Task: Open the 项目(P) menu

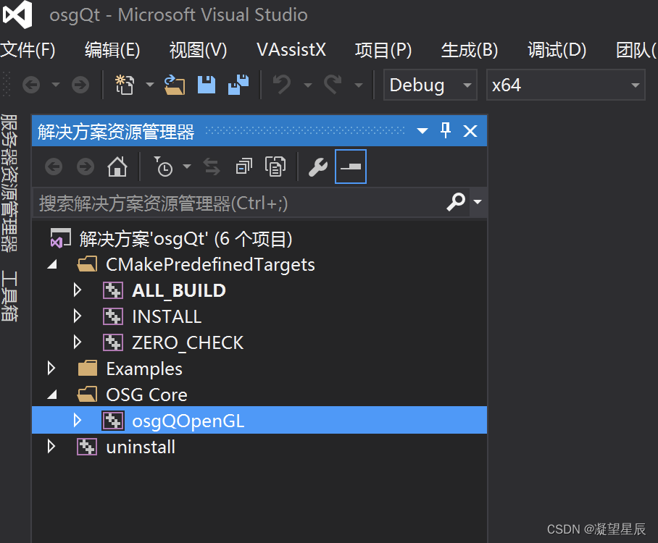Action: click(383, 50)
